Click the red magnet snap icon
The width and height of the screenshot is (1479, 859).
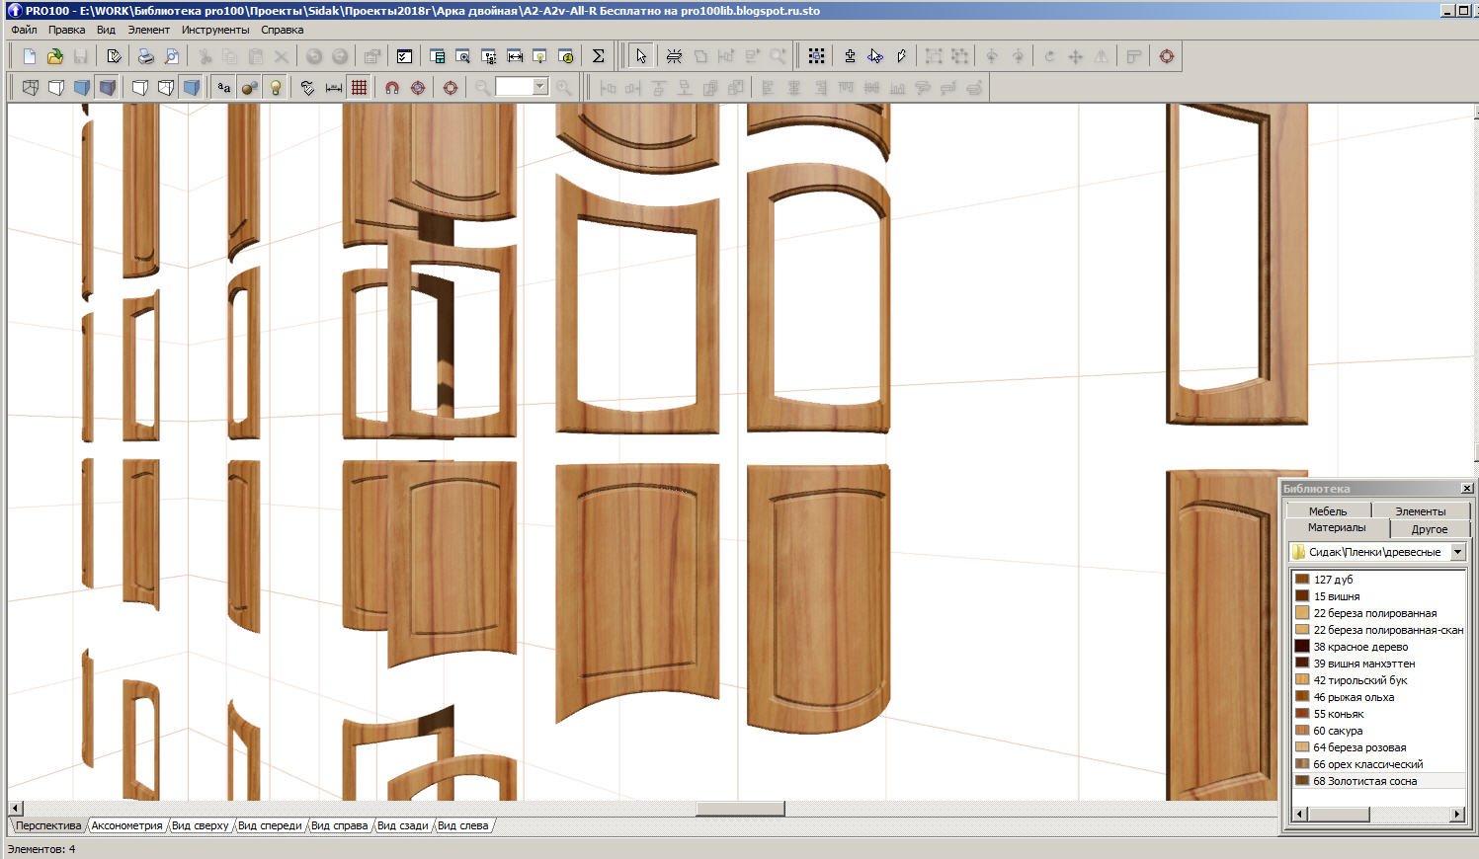tap(392, 88)
